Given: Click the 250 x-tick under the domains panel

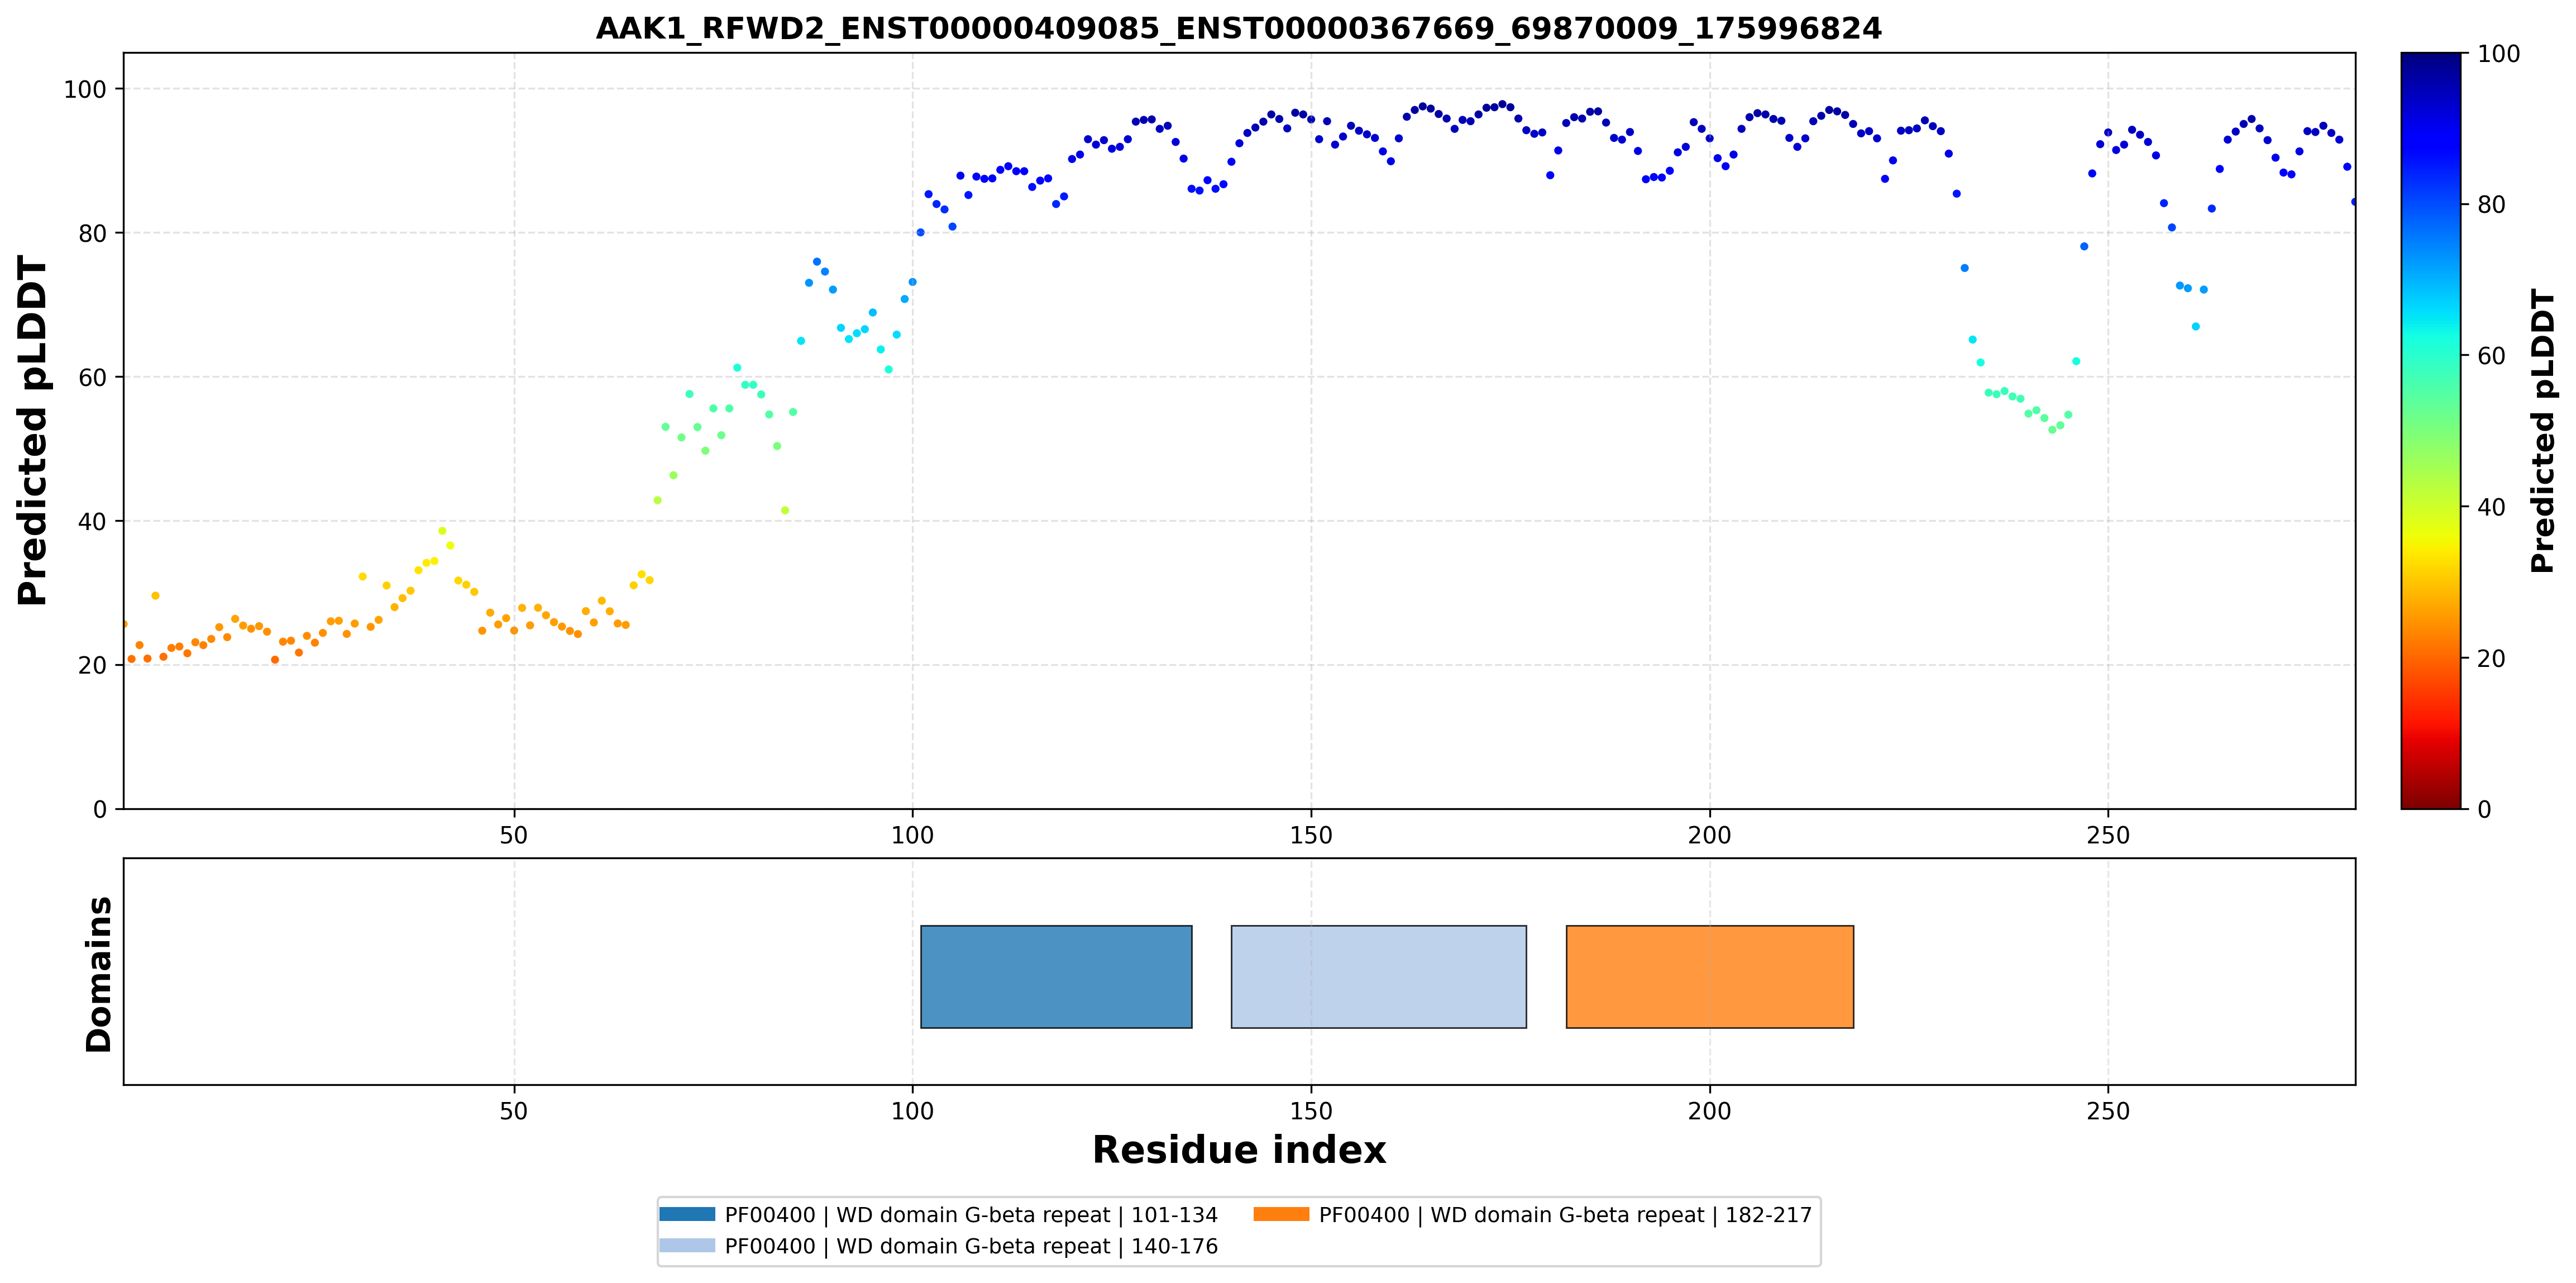Looking at the screenshot, I should tap(2108, 1111).
